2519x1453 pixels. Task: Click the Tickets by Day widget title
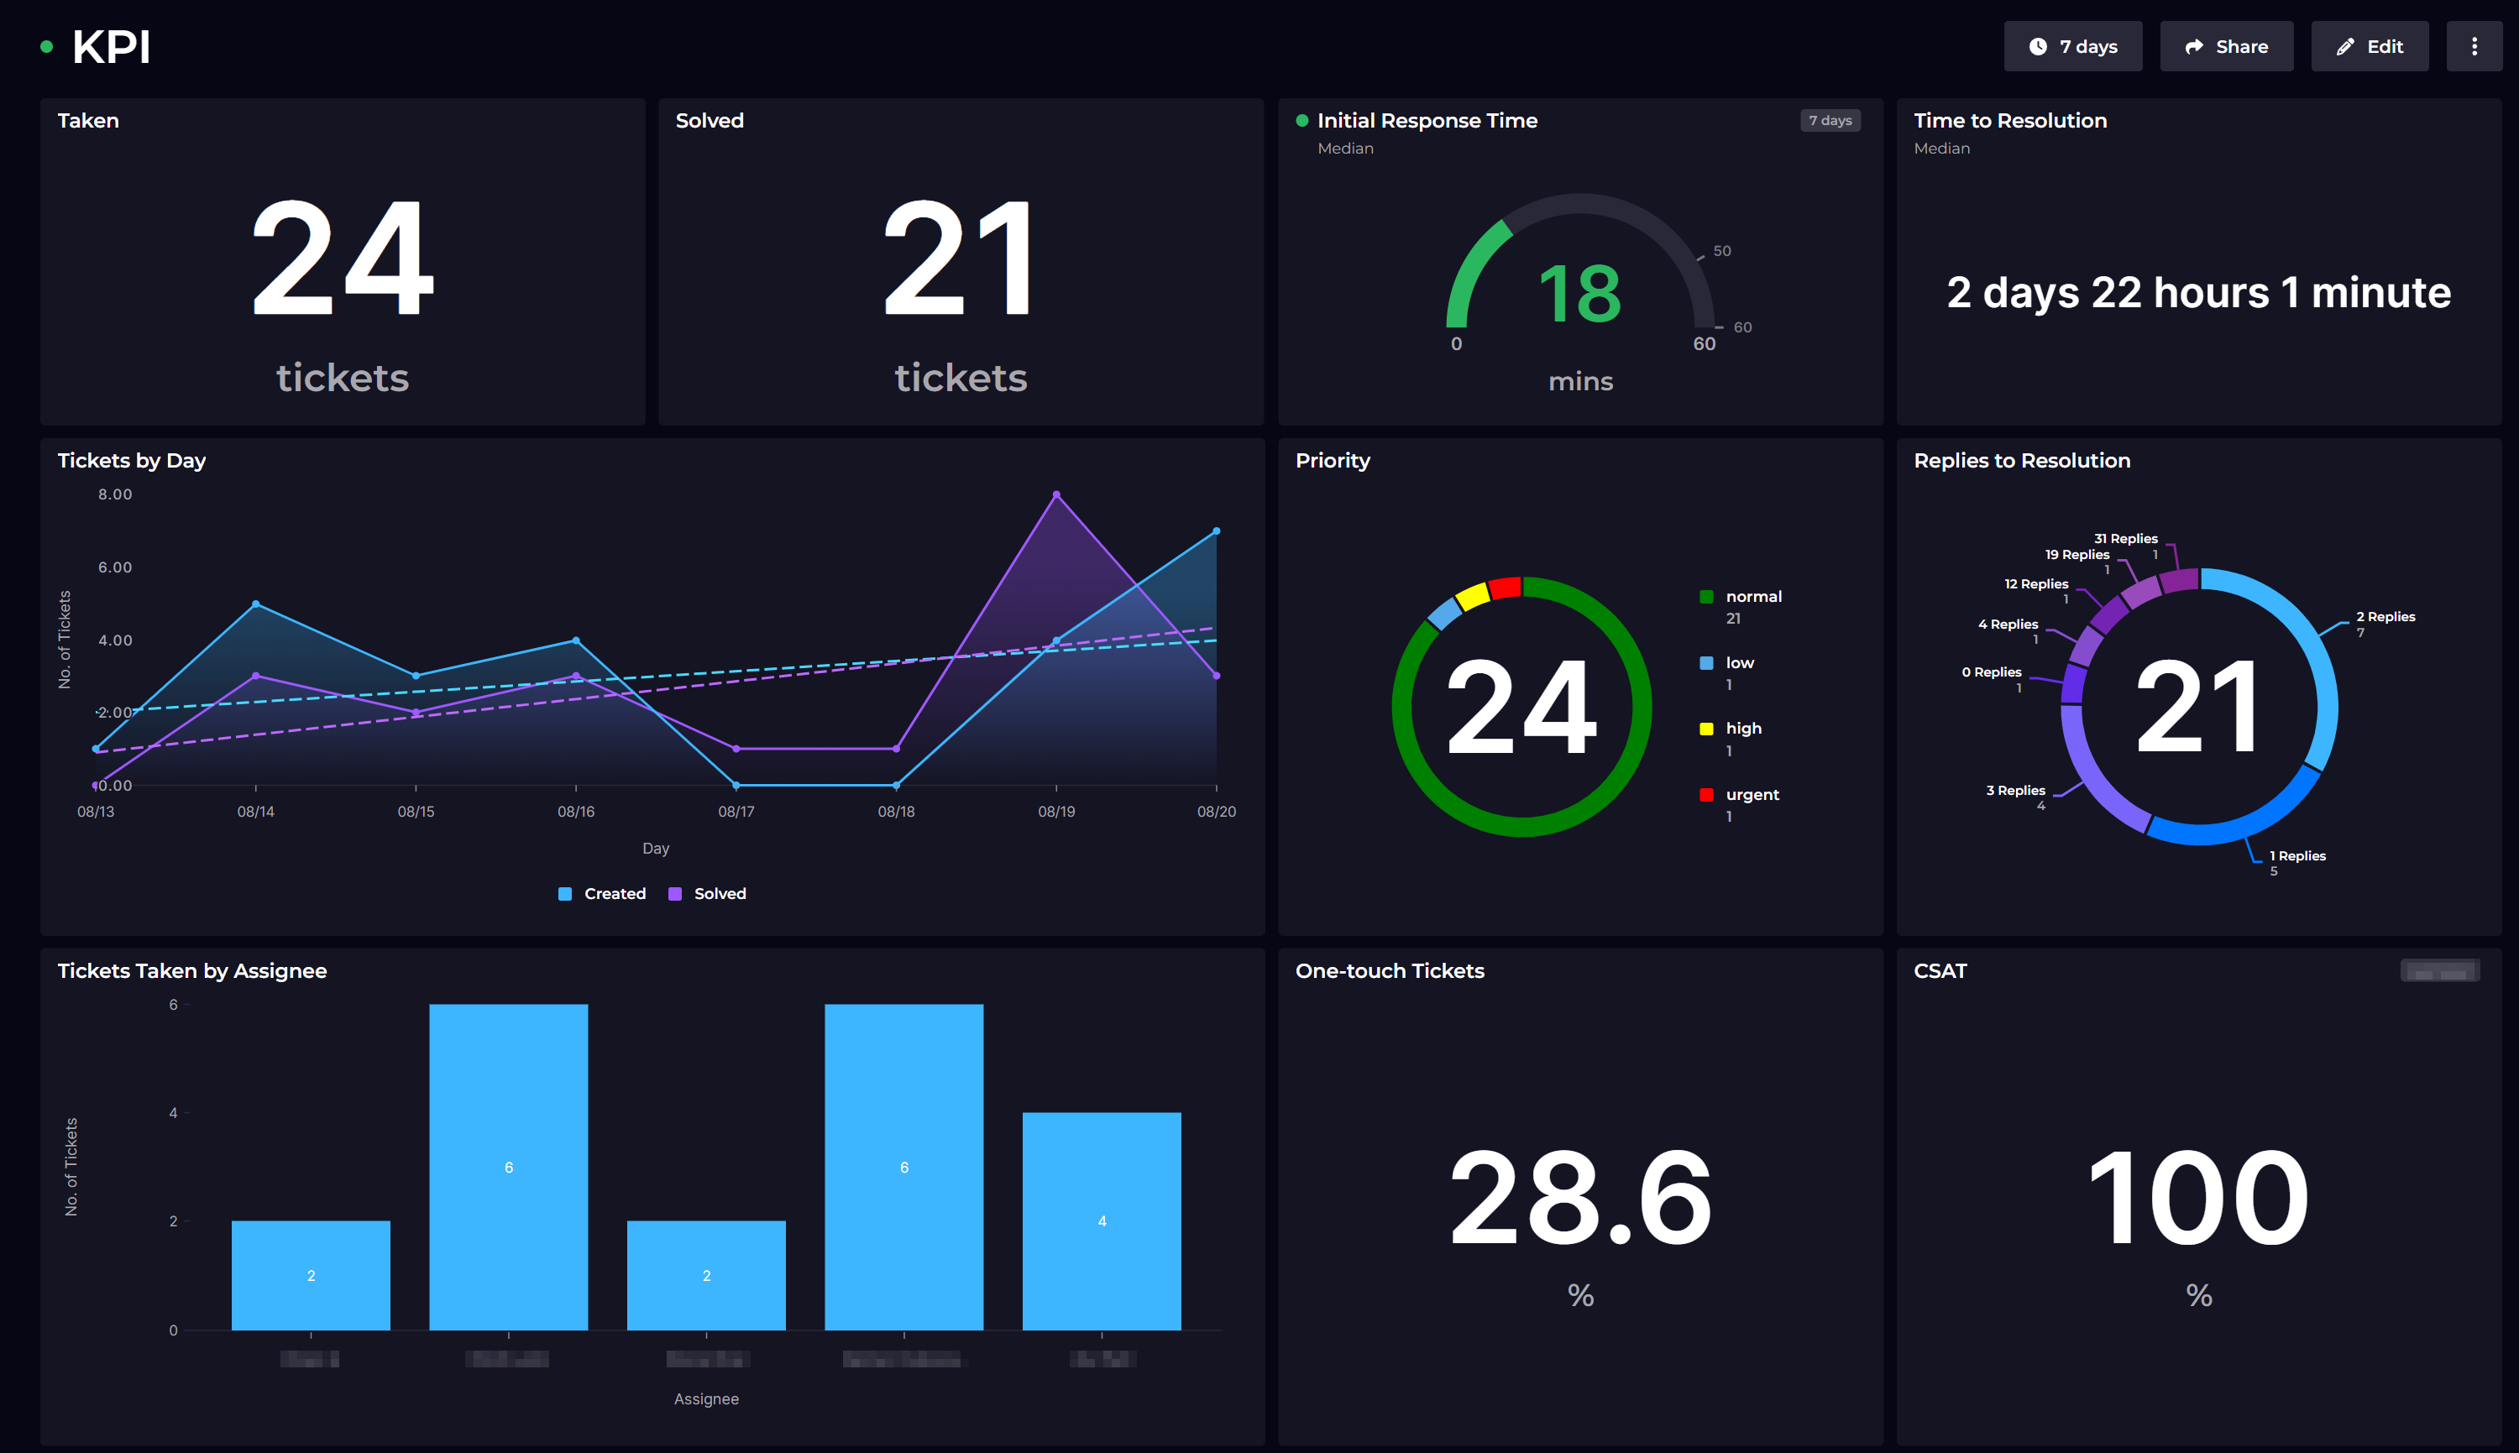pos(132,460)
